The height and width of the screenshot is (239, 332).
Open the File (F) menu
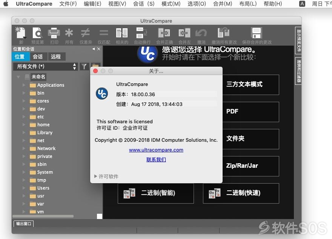[x=68, y=4]
